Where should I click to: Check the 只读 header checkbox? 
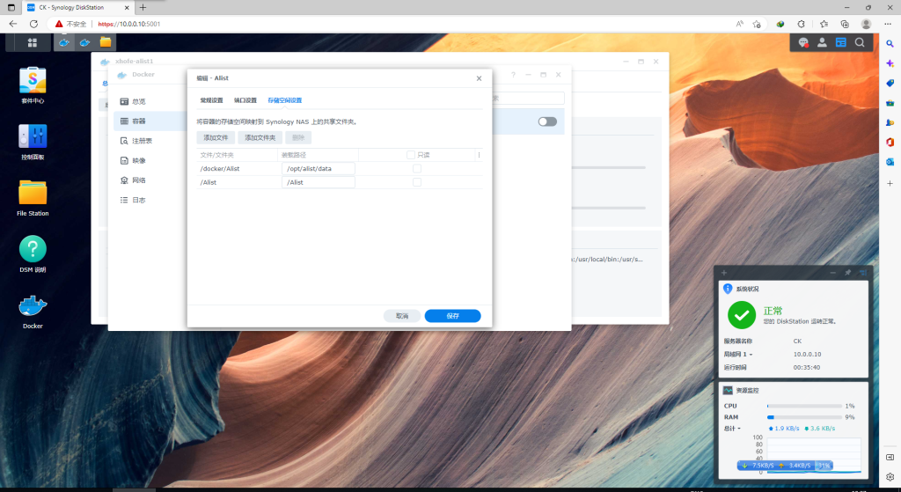[x=411, y=155]
